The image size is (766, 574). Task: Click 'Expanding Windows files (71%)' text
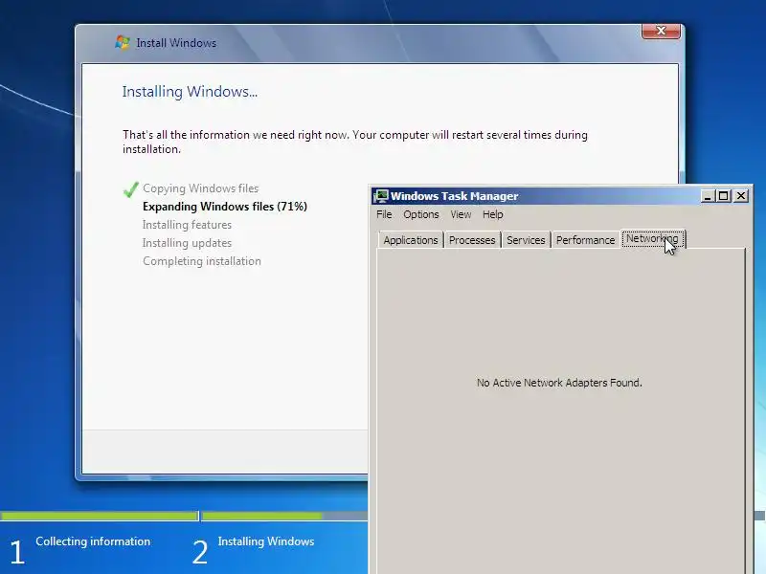[225, 207]
